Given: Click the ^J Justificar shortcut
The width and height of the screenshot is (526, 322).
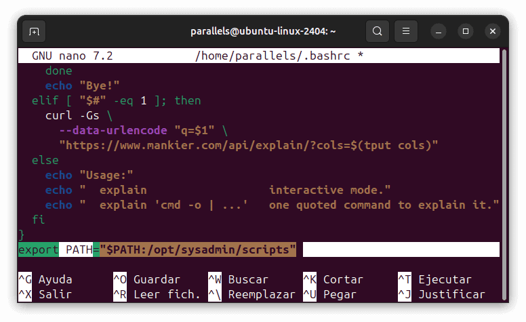Looking at the screenshot, I should [441, 294].
